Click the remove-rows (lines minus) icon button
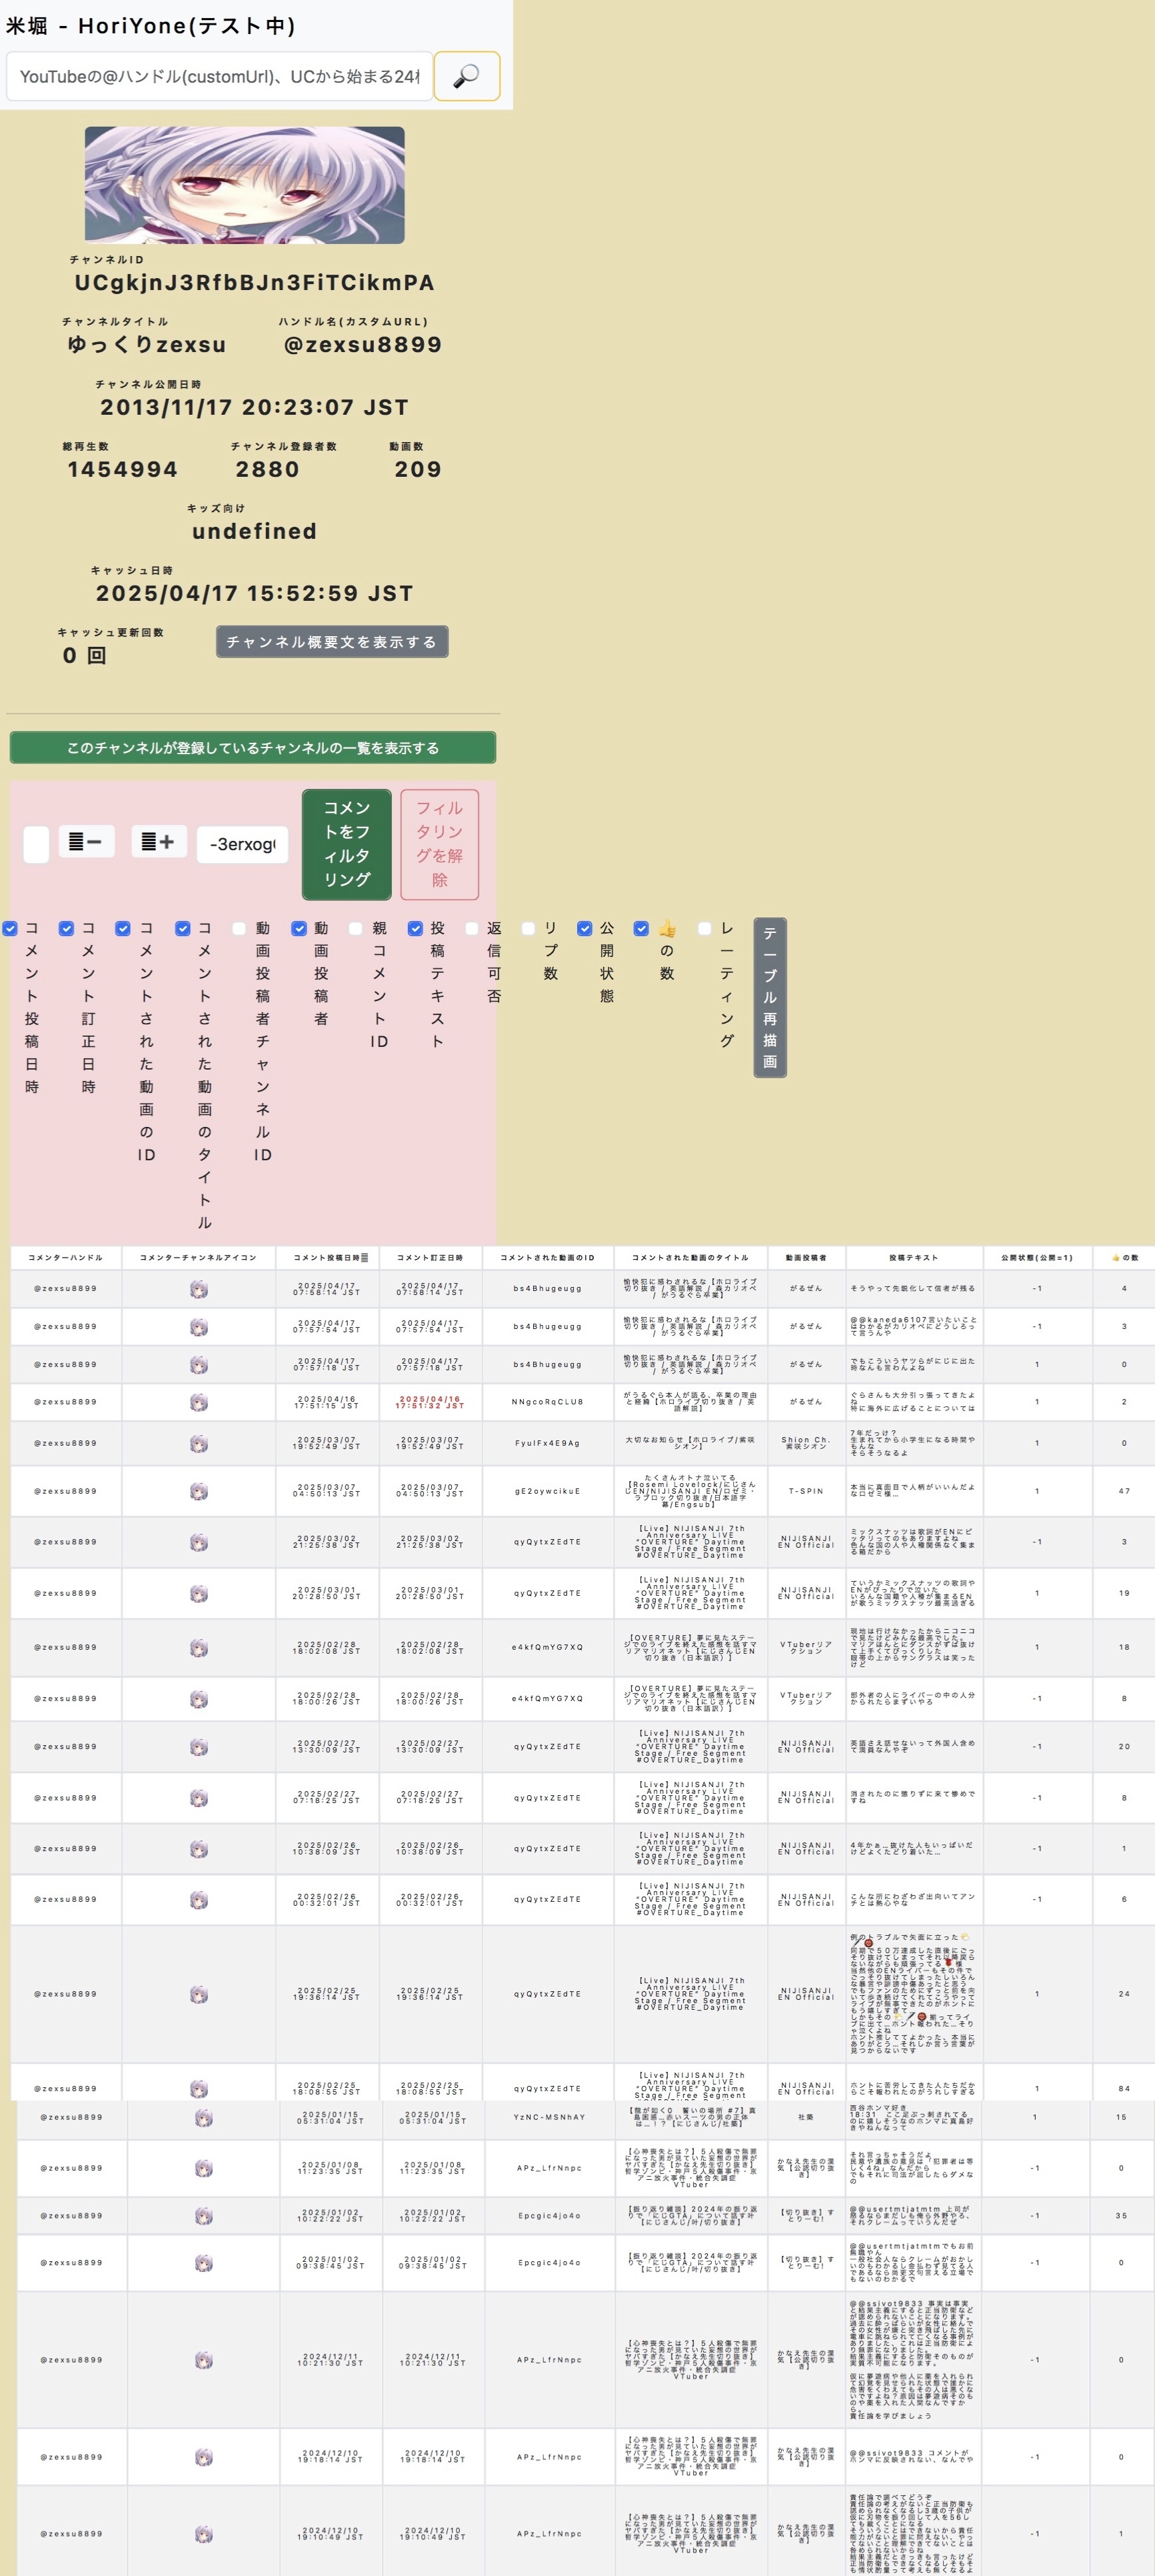This screenshot has width=1155, height=2576. (x=86, y=842)
